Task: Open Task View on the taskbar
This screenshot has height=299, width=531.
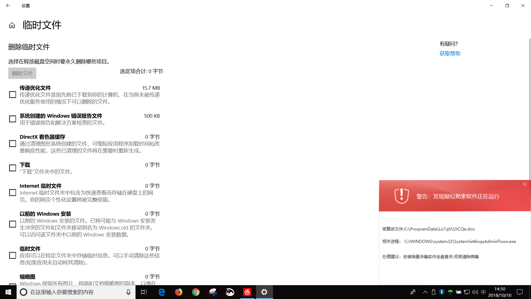Action: 144,292
